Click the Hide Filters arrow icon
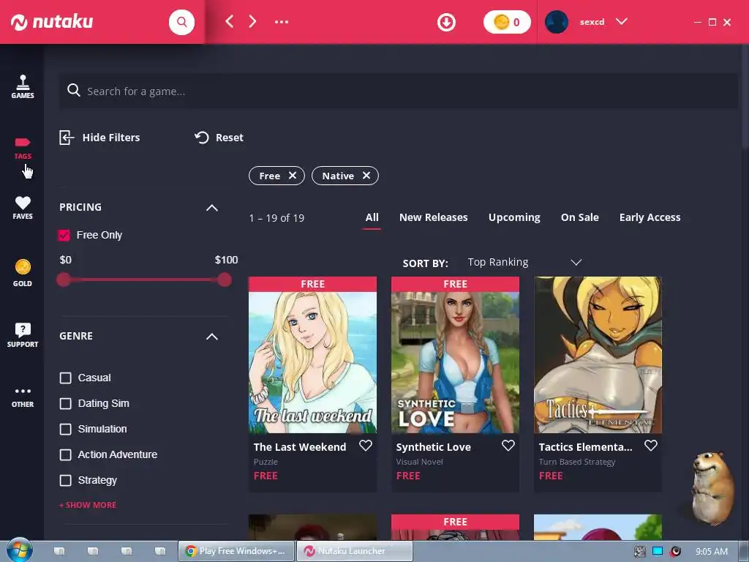This screenshot has width=749, height=562. [67, 138]
